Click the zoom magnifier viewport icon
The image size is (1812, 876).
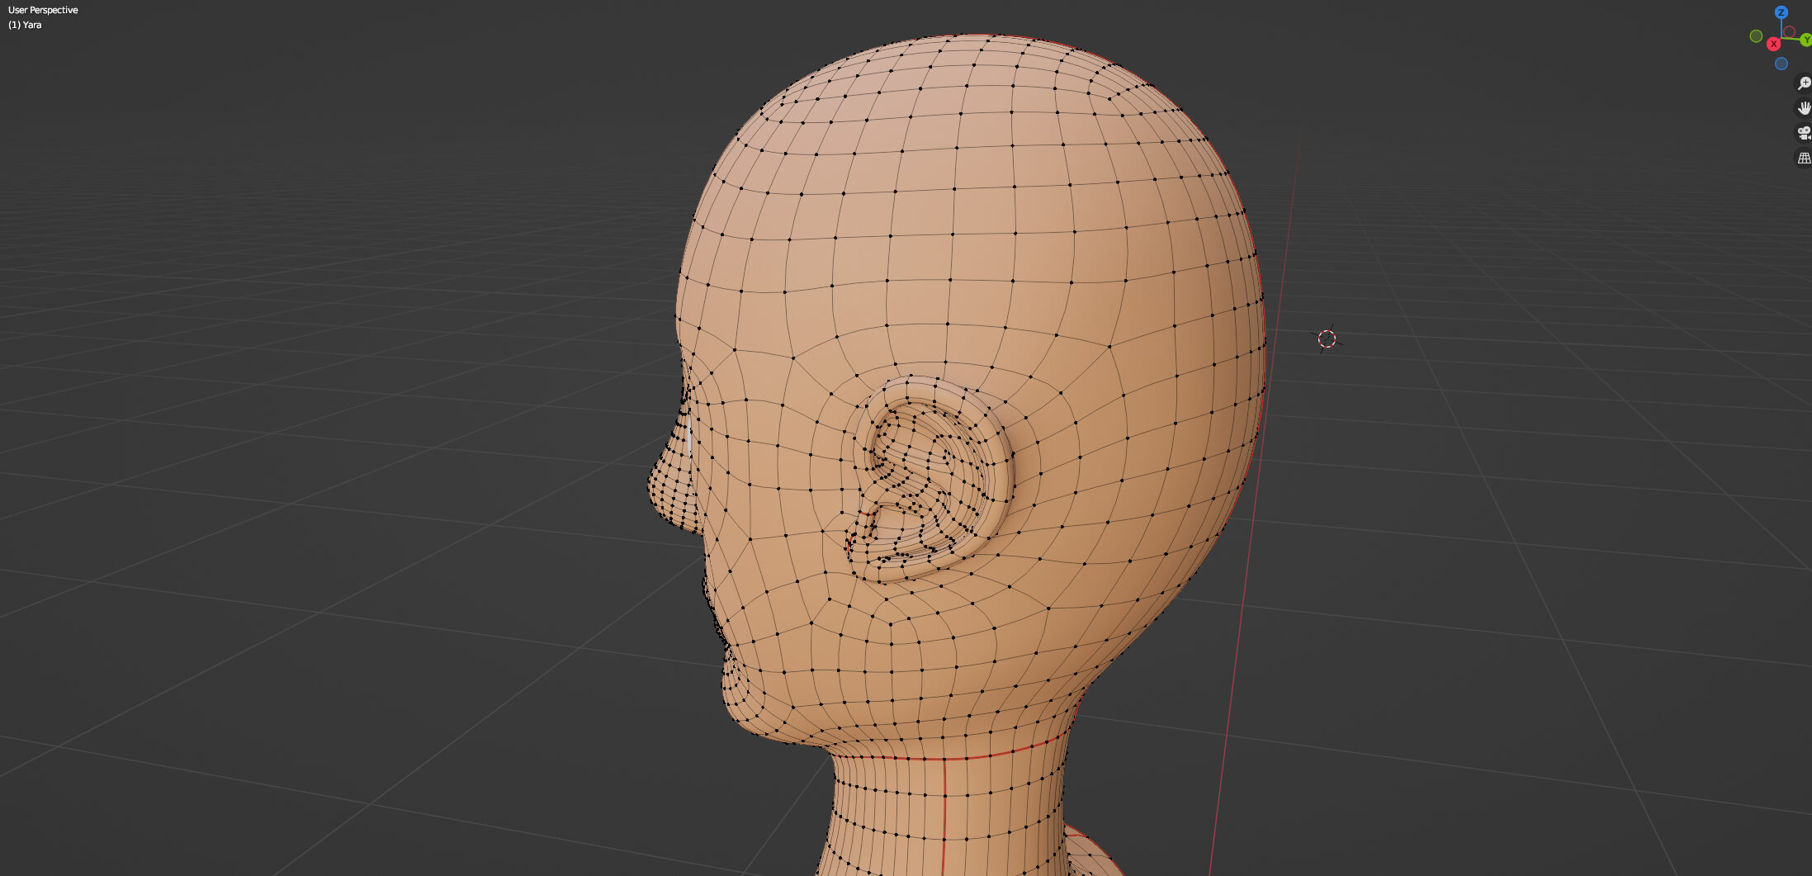pyautogui.click(x=1804, y=83)
